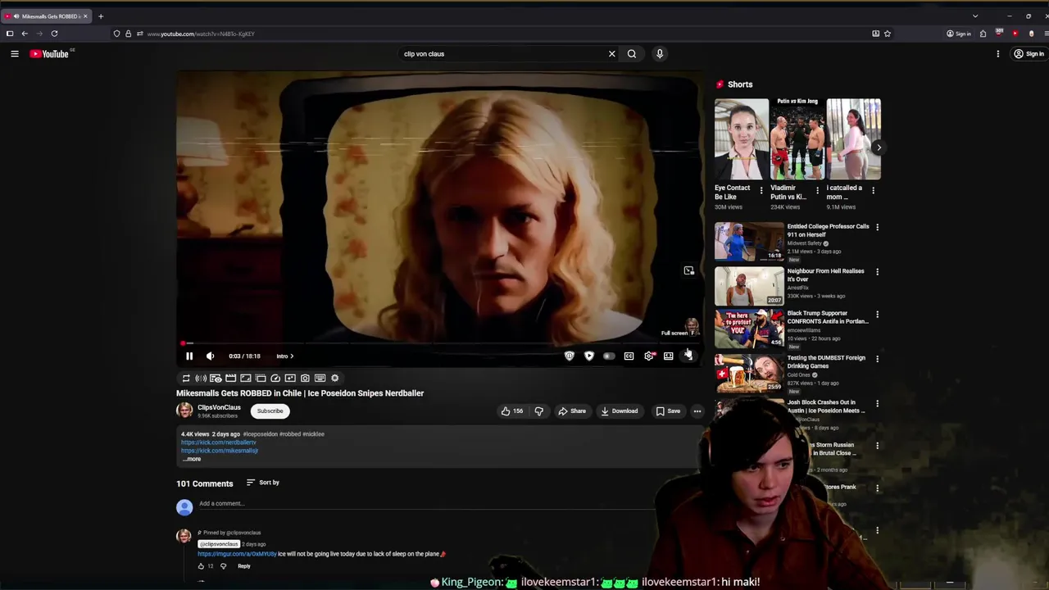Go back in browser history
Image resolution: width=1049 pixels, height=590 pixels.
pyautogui.click(x=25, y=34)
